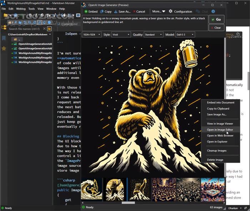Cancel the image generation

(139, 11)
